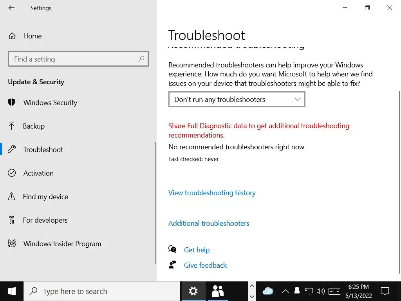Viewport: 401px width, 301px height.
Task: Click the Update & Security heading
Action: click(x=36, y=82)
